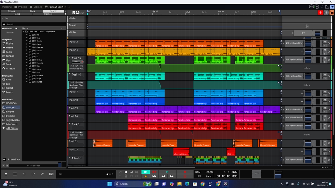Click the Master volume fader
Image resolution: width=335 pixels, height=188 pixels.
tap(318, 33)
